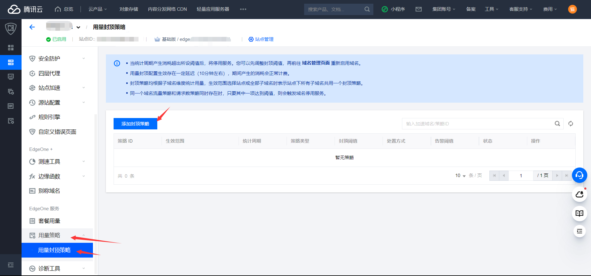Open the 小程序 mini program link
The image size is (591, 276).
coord(393,9)
